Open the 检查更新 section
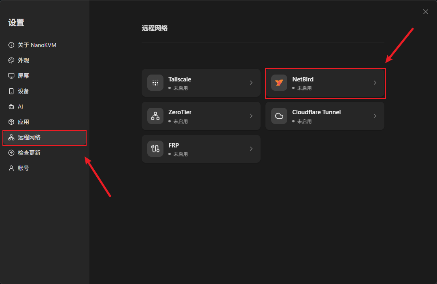Image resolution: width=437 pixels, height=284 pixels. pos(45,153)
